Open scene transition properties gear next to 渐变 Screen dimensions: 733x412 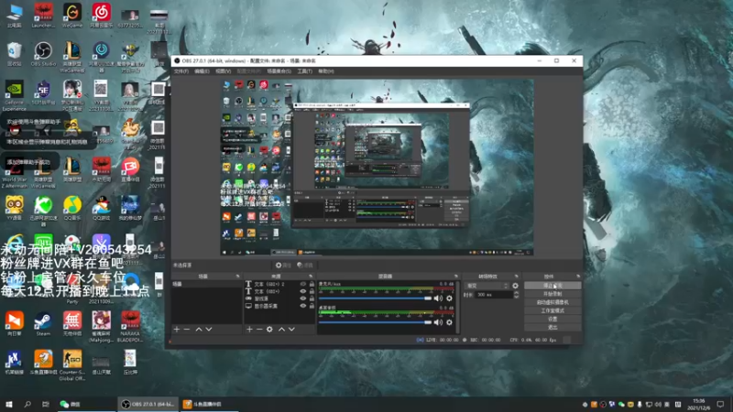[x=515, y=286]
